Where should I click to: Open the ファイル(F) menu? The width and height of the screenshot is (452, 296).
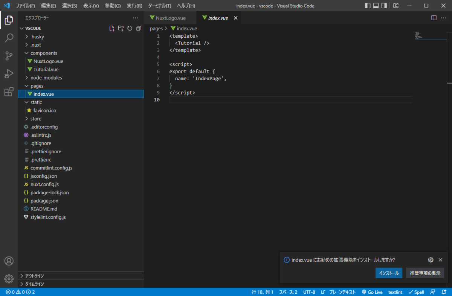(25, 6)
